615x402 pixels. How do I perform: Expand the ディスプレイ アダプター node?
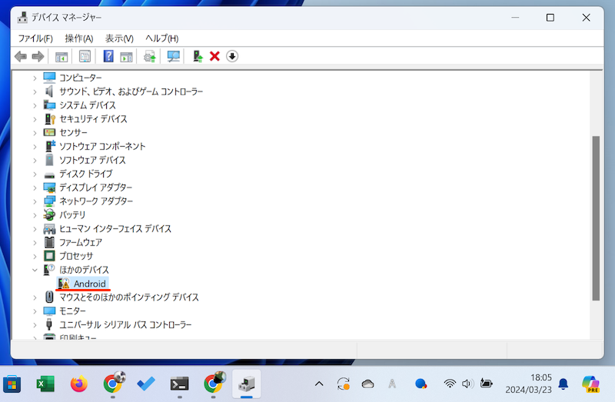point(35,188)
